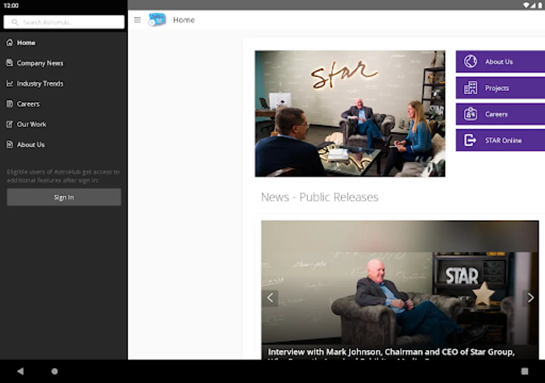545x383 pixels.
Task: Click the battery indicator in status bar
Action: coord(540,6)
